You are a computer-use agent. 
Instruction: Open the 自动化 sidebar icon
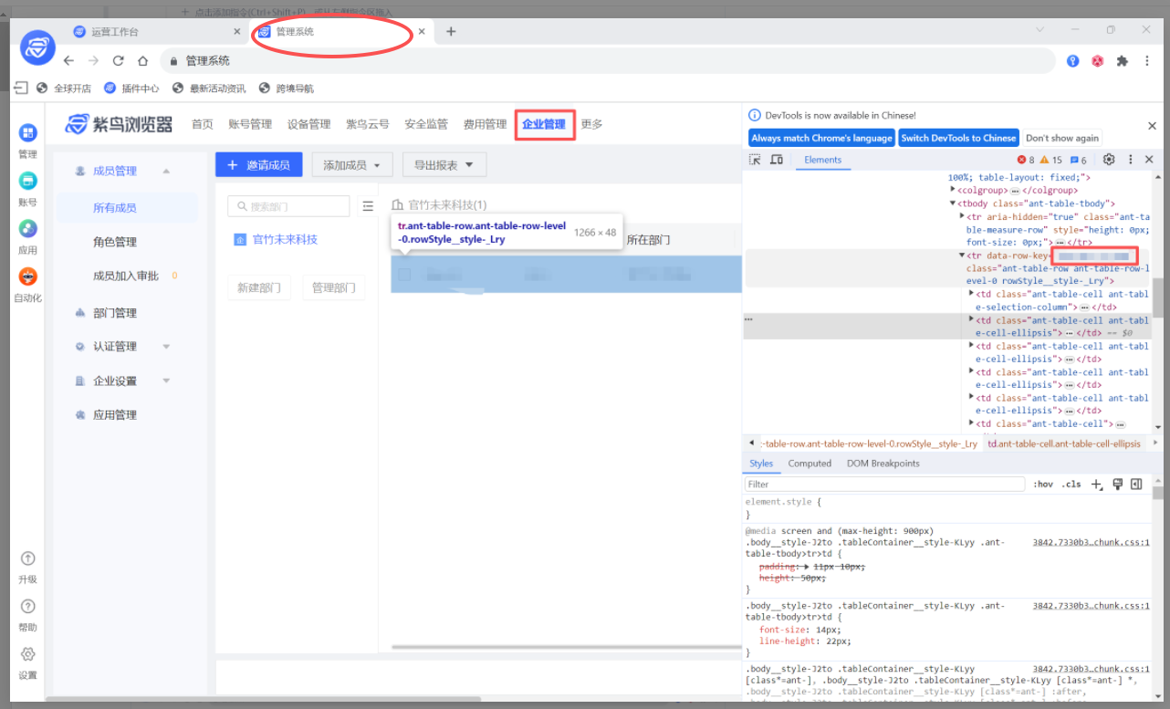point(27,276)
